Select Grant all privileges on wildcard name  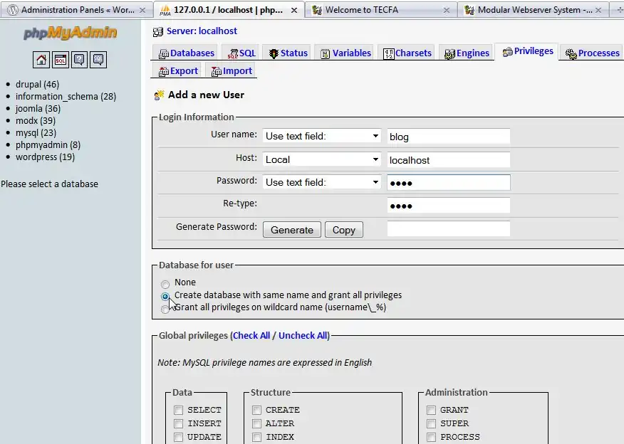tap(165, 309)
